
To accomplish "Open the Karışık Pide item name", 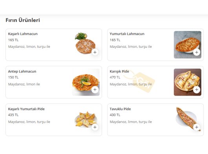I will click(119, 71).
